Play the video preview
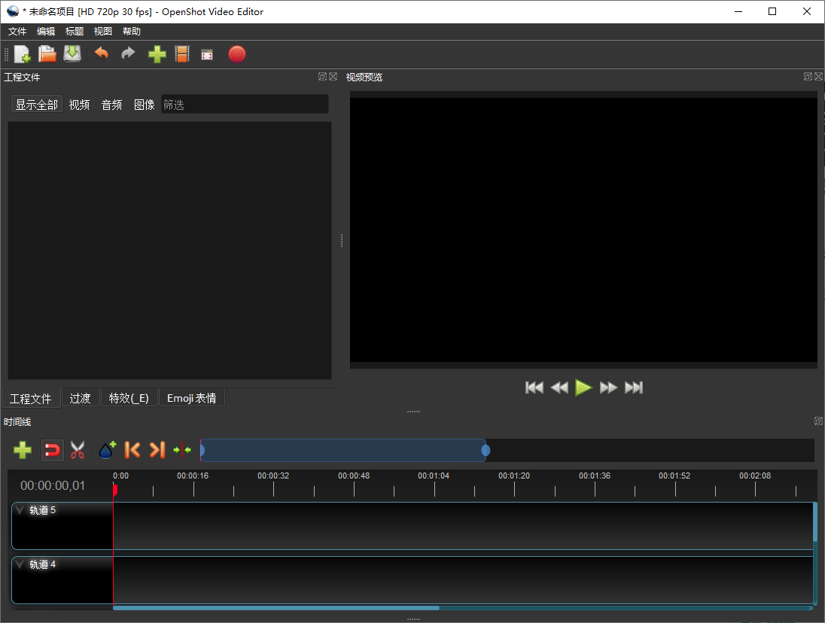Screen dimensions: 825x623 583,387
